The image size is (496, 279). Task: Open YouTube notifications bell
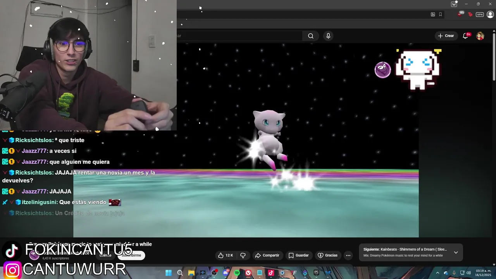pyautogui.click(x=466, y=36)
